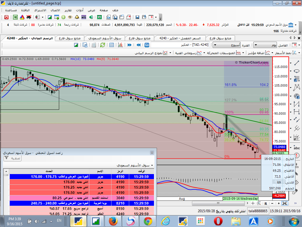Click the rewind double-arrow icon

click(x=138, y=45)
